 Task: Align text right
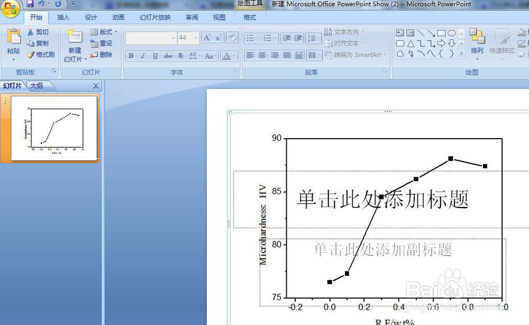pyautogui.click(x=275, y=55)
